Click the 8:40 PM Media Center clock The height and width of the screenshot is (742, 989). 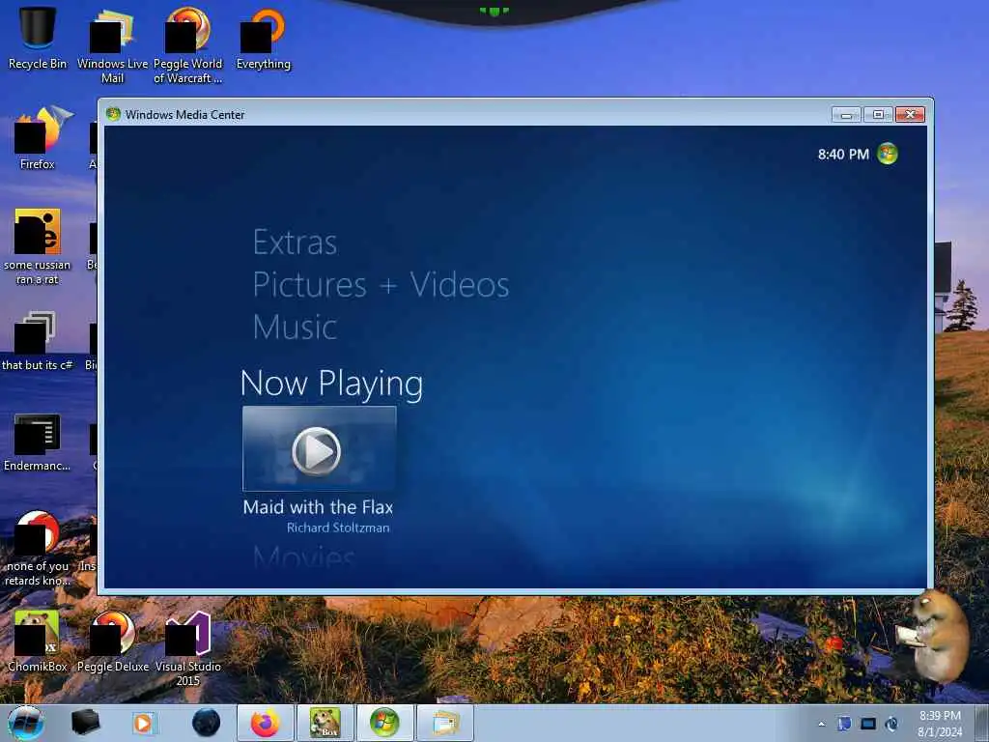[x=843, y=155]
